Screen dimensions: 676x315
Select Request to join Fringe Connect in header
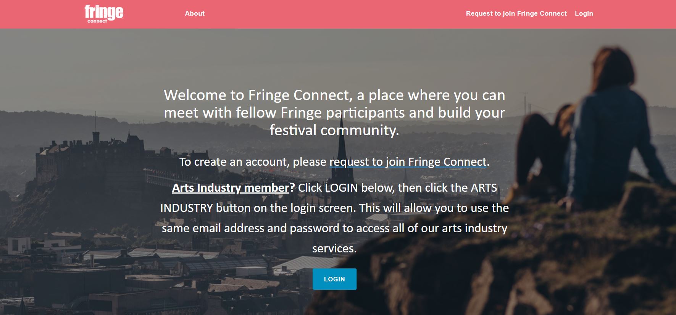516,14
